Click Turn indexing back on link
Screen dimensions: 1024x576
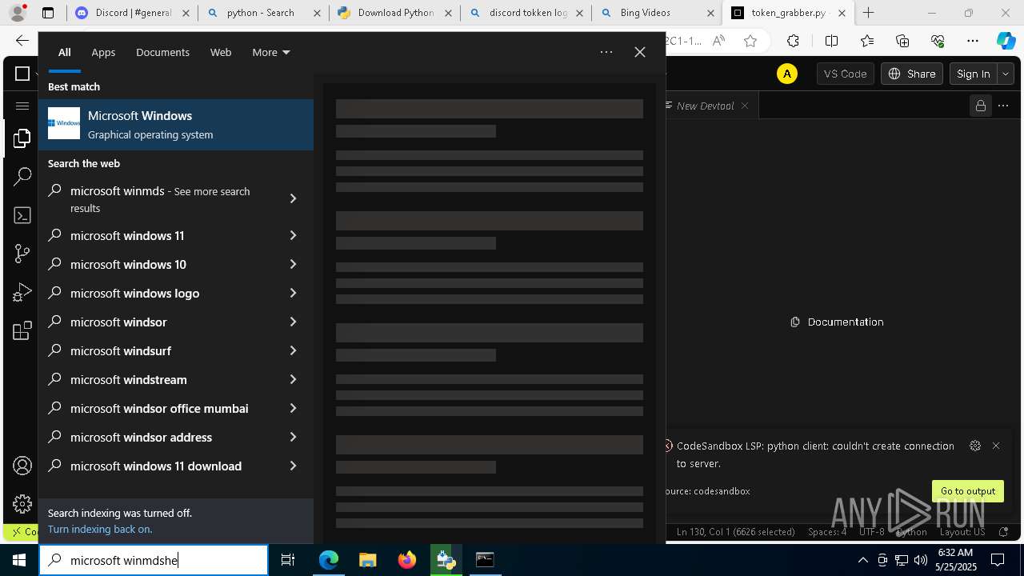tap(100, 529)
